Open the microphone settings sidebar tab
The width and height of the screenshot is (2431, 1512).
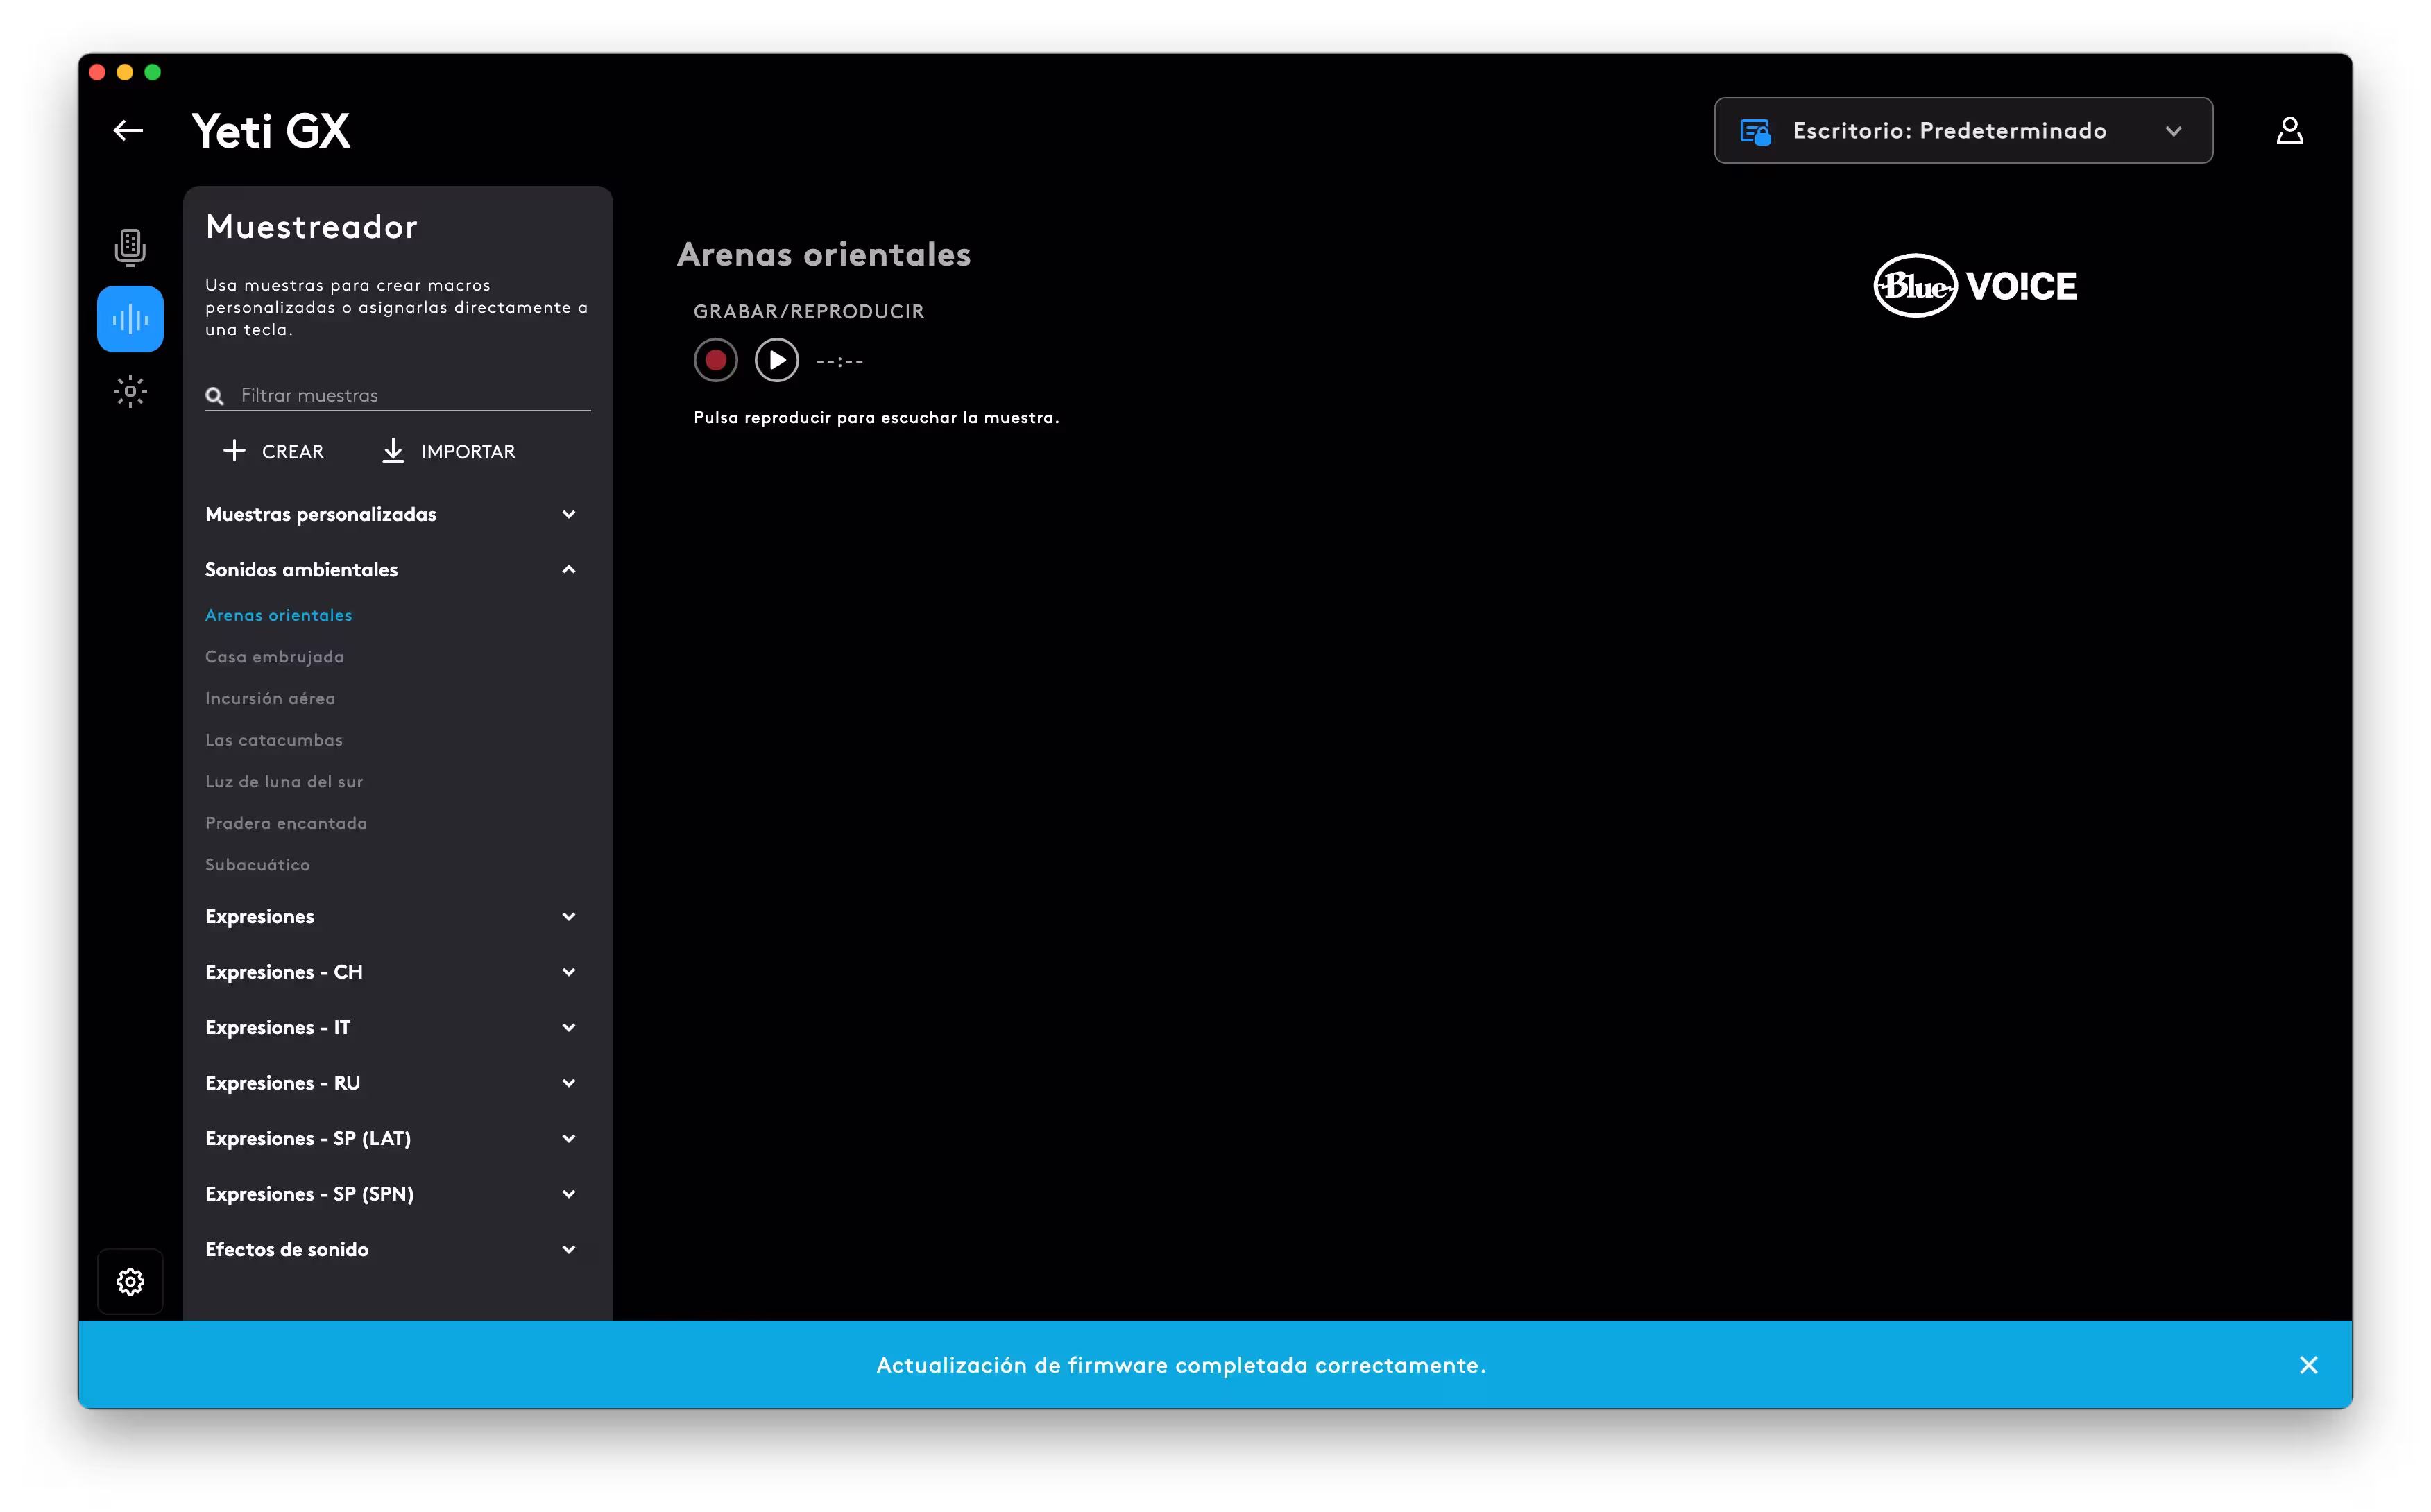coord(130,247)
